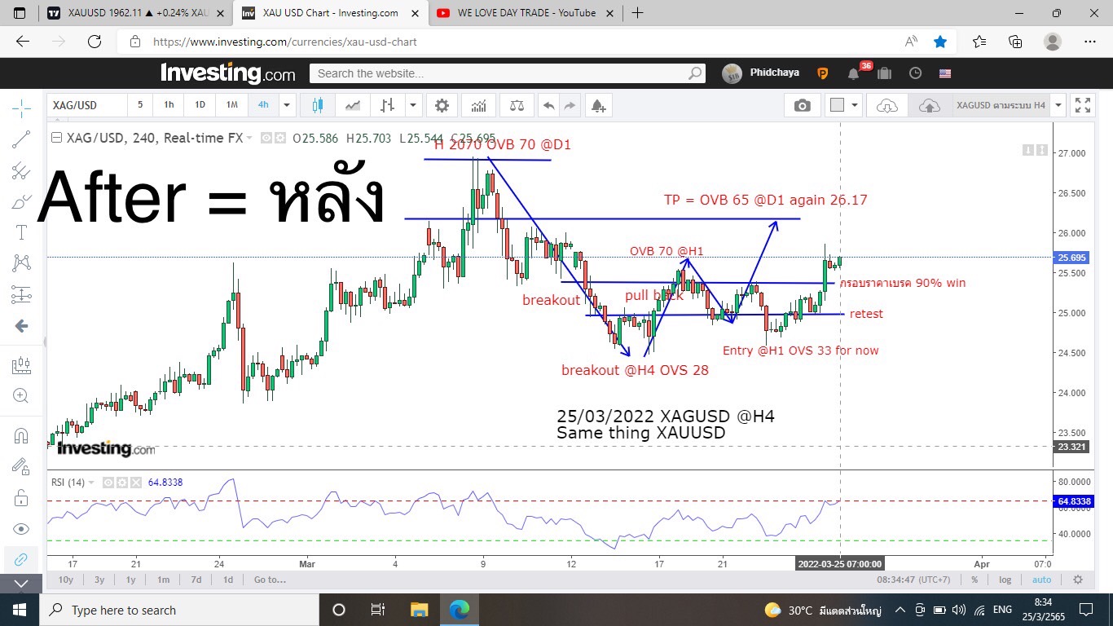Open the chart patterns tool
The height and width of the screenshot is (626, 1113).
21,263
